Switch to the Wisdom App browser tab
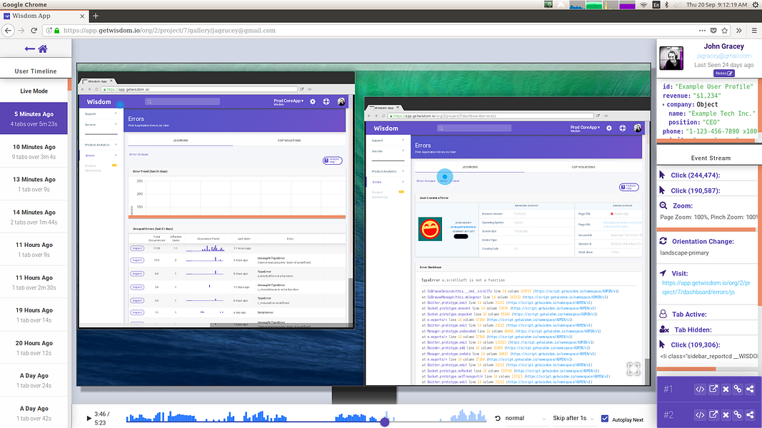Image resolution: width=762 pixels, height=428 pixels. (44, 16)
